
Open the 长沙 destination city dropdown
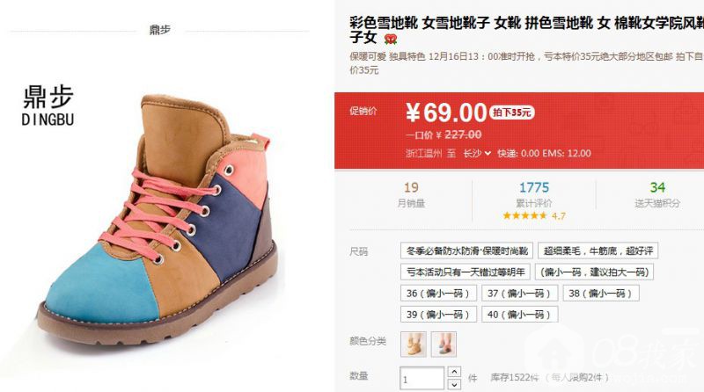click(476, 154)
